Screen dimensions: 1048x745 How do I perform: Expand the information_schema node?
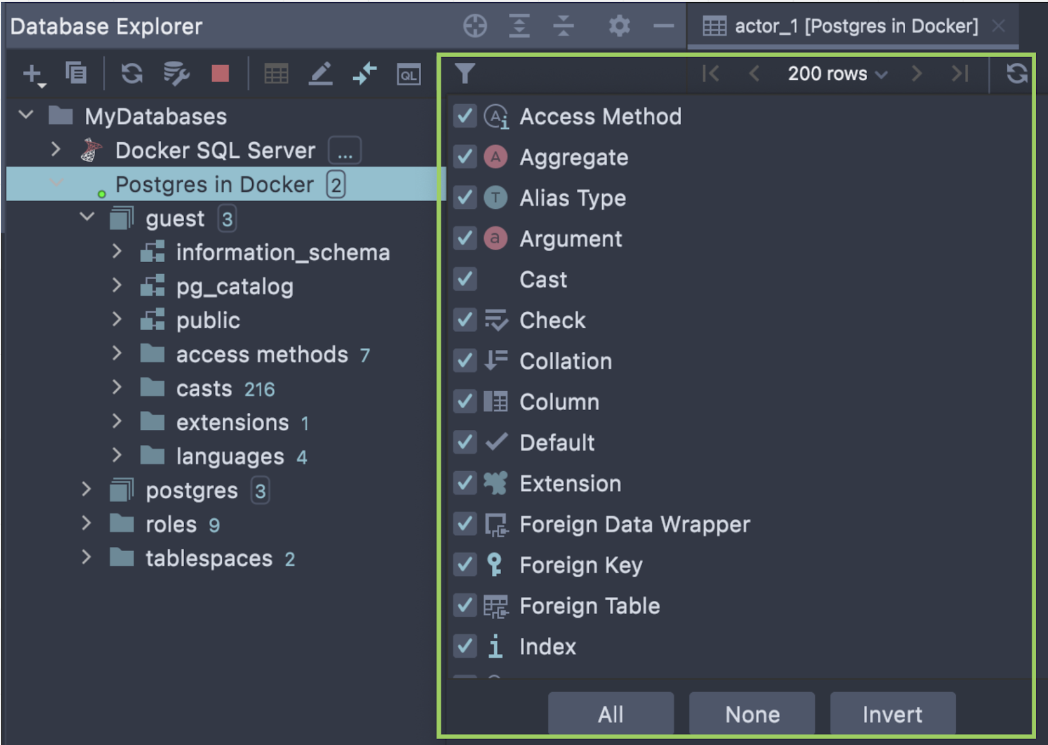click(x=117, y=252)
